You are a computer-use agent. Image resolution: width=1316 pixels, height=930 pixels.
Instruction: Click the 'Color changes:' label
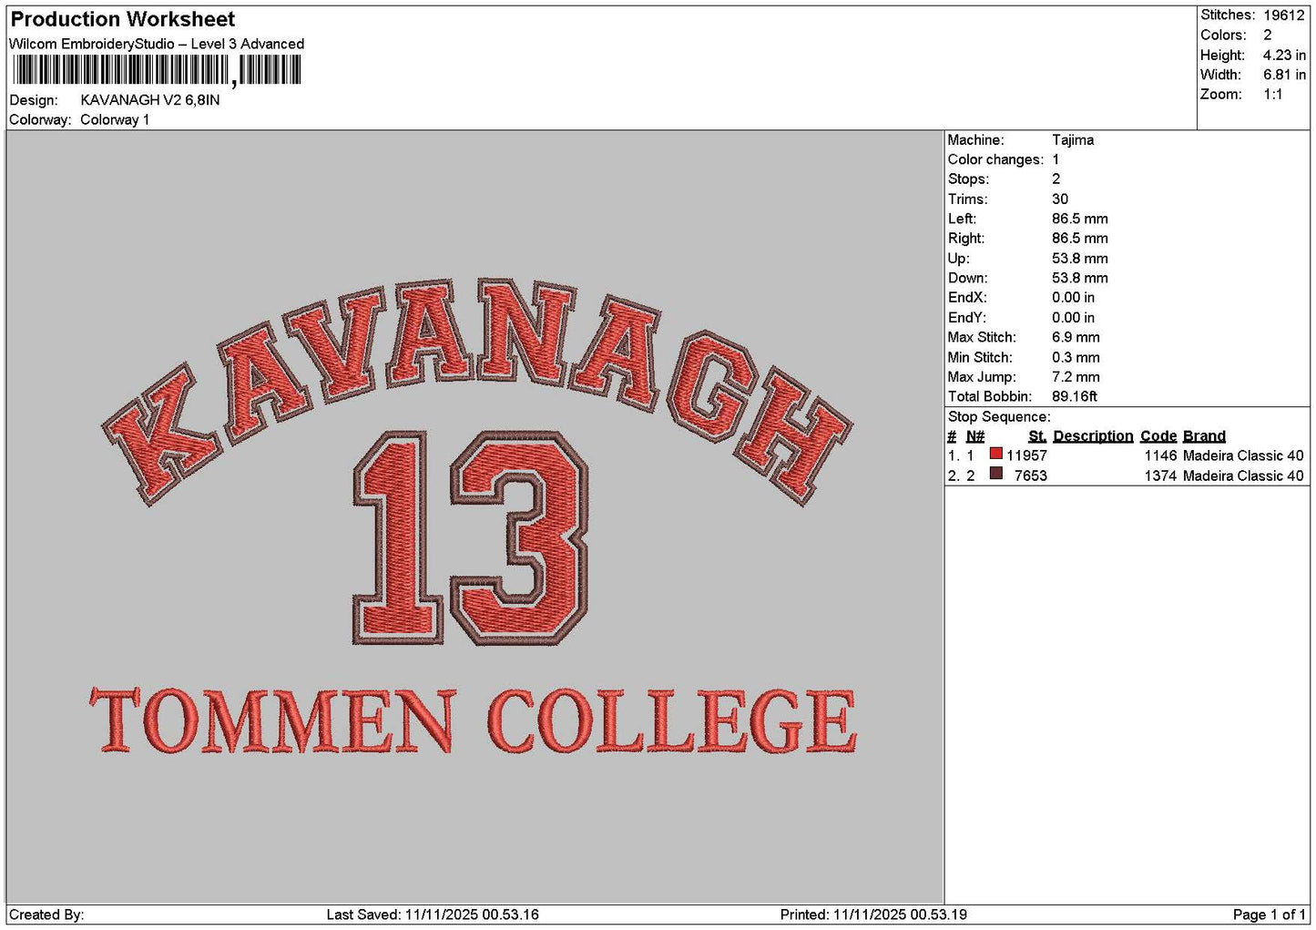pos(995,160)
